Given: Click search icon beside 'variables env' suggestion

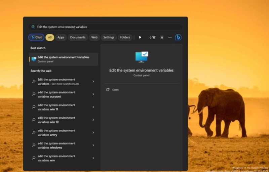Looking at the screenshot, I should coord(34,158).
